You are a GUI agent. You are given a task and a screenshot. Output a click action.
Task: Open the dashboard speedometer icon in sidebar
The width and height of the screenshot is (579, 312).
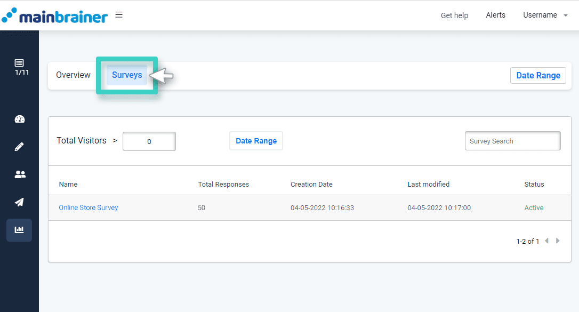tap(19, 119)
